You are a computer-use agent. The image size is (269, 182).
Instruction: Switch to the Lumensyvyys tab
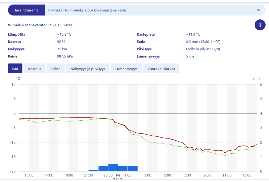[126, 69]
